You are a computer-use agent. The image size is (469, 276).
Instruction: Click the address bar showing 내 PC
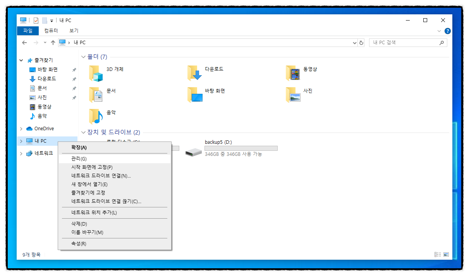pos(208,43)
